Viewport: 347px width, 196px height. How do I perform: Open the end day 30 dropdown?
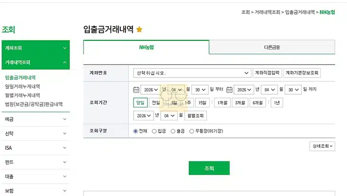293,90
